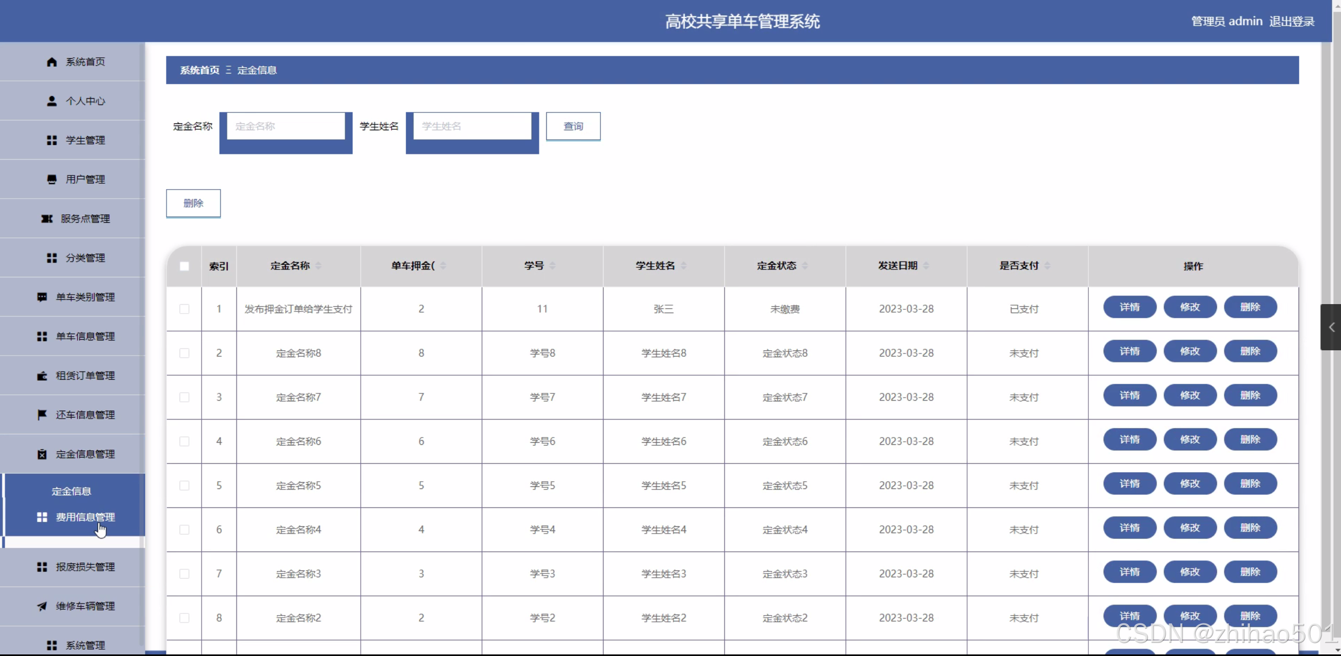Click the grid icon next to 学生管理
The image size is (1341, 656).
51,140
